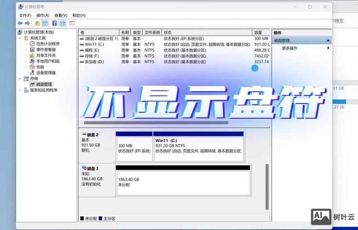Click the Forward arrow toolbar icon
358x230 pixels.
(x=28, y=23)
